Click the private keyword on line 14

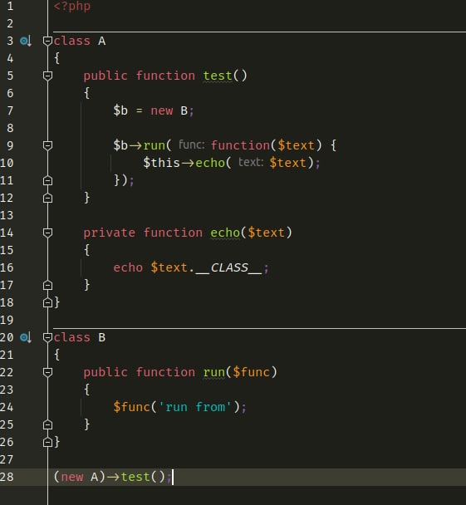(109, 233)
